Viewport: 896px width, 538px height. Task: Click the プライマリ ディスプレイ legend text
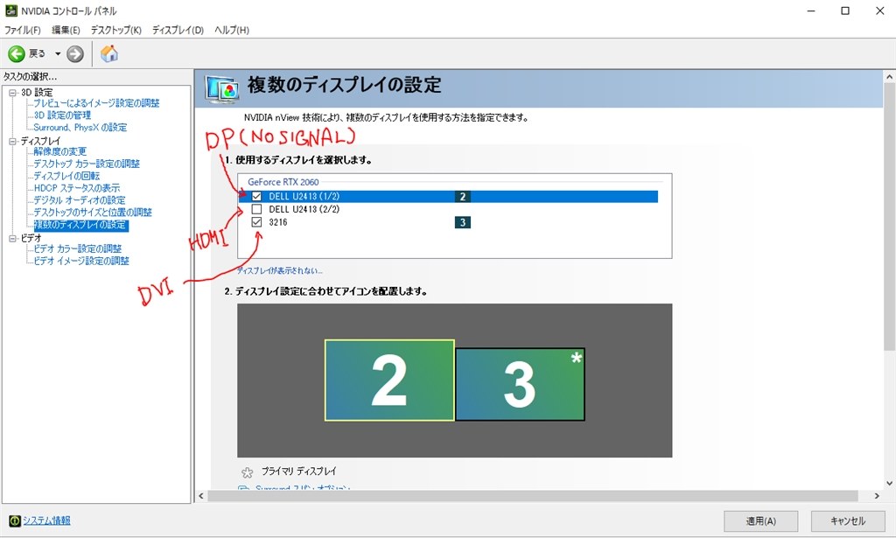pyautogui.click(x=299, y=472)
